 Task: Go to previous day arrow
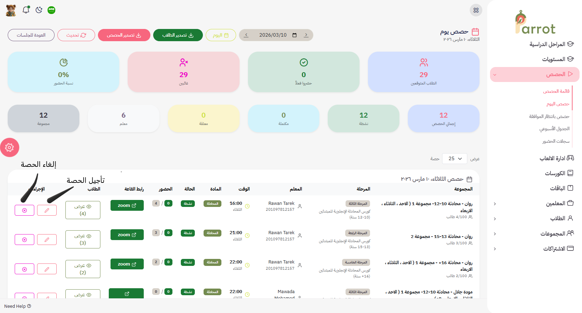(306, 35)
